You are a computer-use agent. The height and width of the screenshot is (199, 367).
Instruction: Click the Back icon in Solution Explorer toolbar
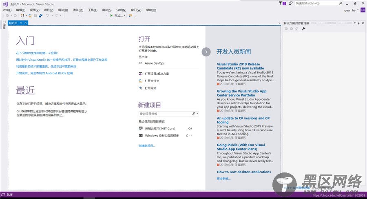click(x=286, y=29)
